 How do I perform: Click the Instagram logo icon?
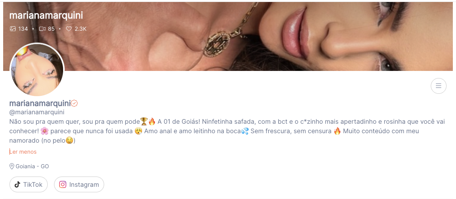click(63, 184)
